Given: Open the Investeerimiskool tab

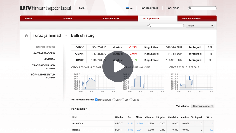Looking at the screenshot, I should tap(197, 18).
